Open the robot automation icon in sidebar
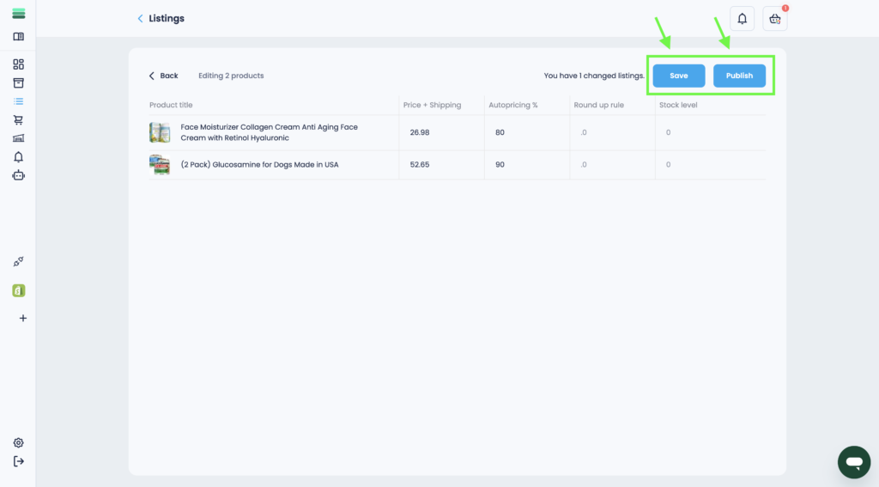Screen dimensions: 879x487 coord(19,175)
